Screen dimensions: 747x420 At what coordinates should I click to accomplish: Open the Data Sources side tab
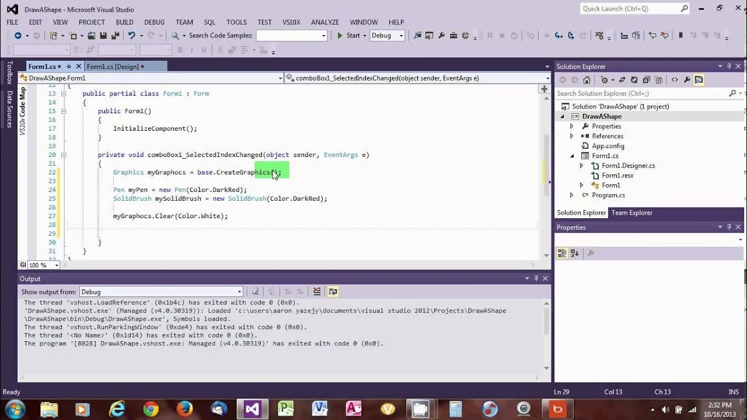pos(9,109)
